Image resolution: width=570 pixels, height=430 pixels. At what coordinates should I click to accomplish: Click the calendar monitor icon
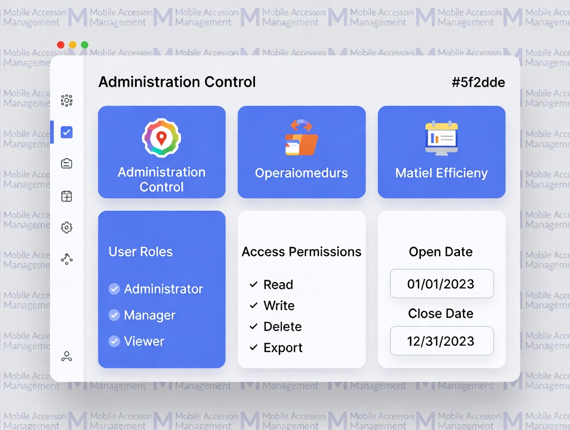click(441, 138)
